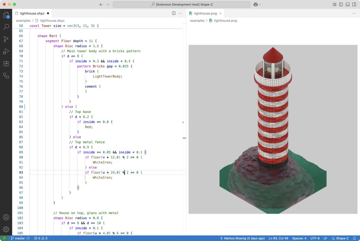Click the 'LightTowerBody;' code text
This screenshot has height=241, width=360.
click(x=108, y=76)
